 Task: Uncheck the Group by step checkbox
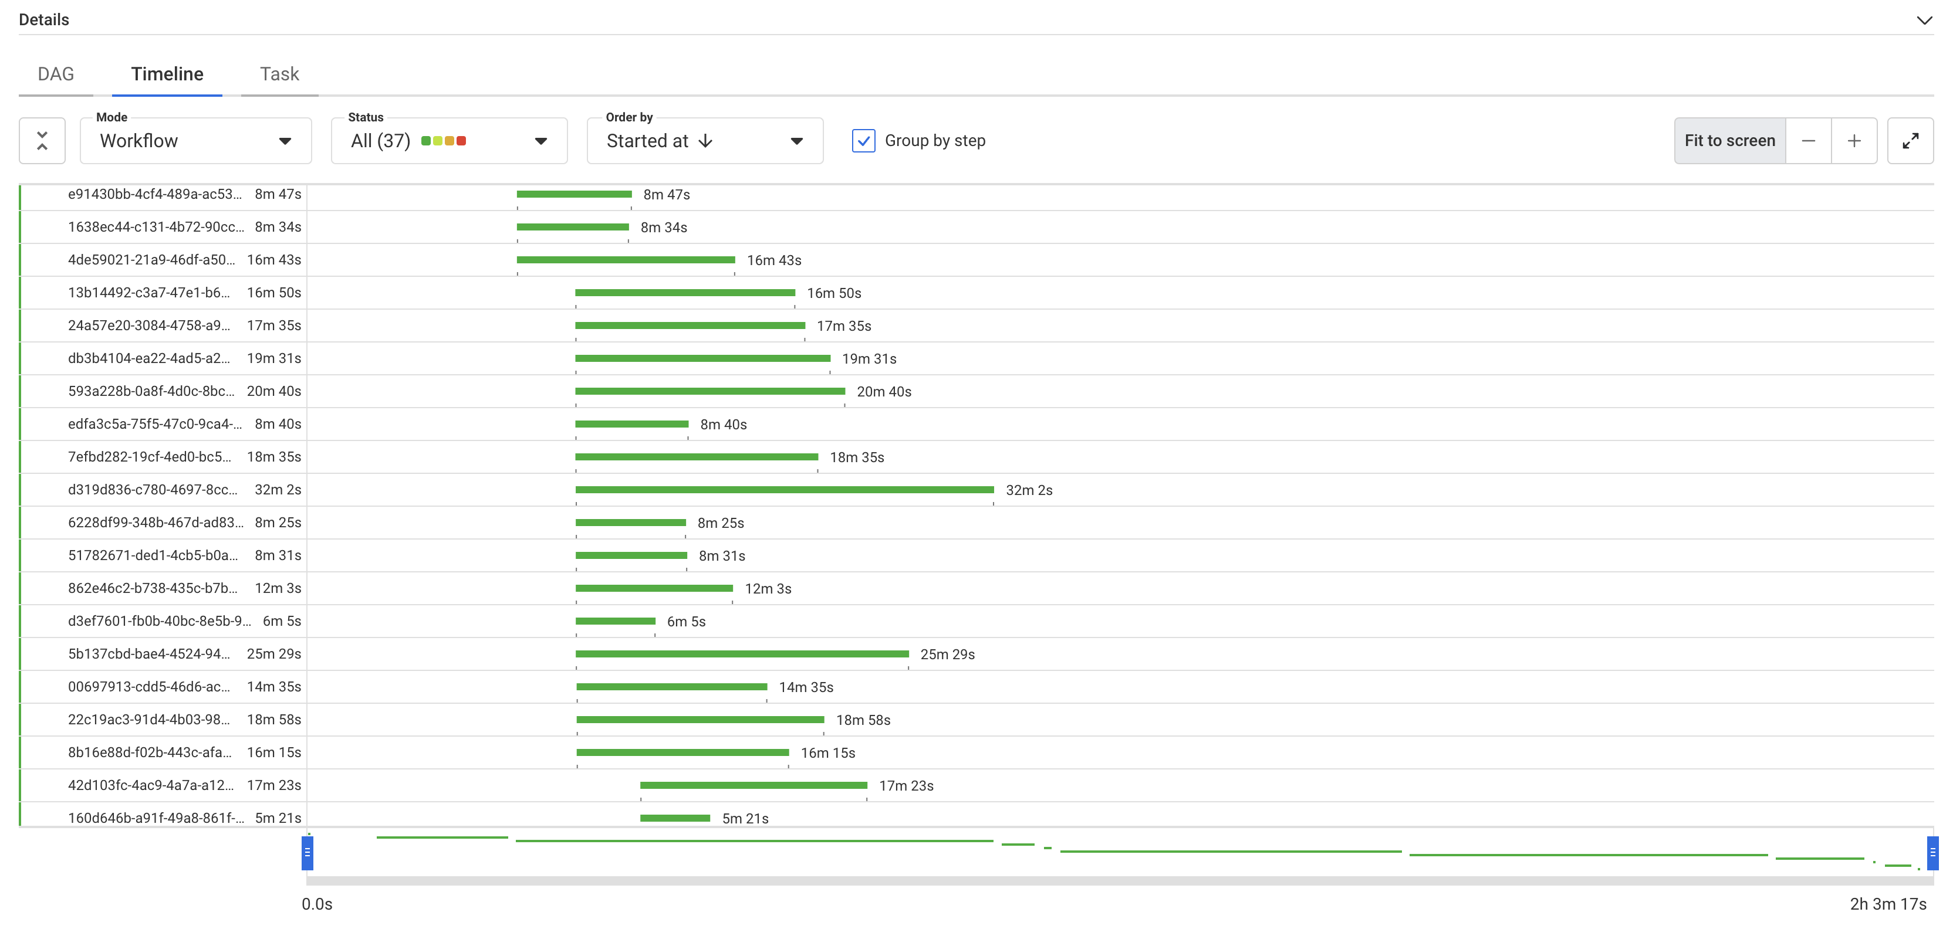tap(864, 141)
